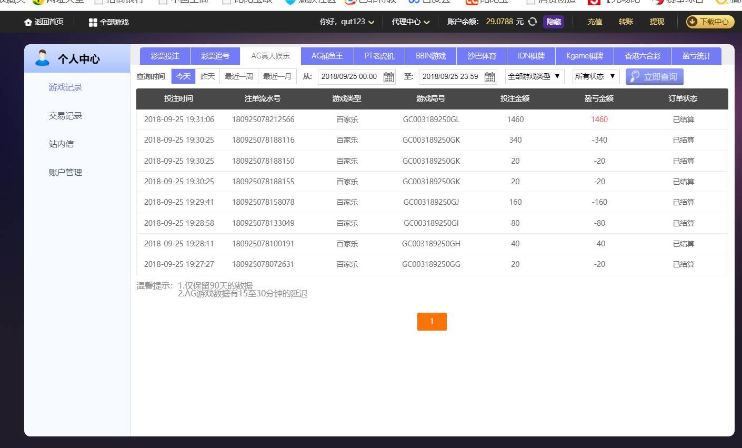This screenshot has height=448, width=742.
Task: Click serial number 180925078133049
Action: (263, 223)
